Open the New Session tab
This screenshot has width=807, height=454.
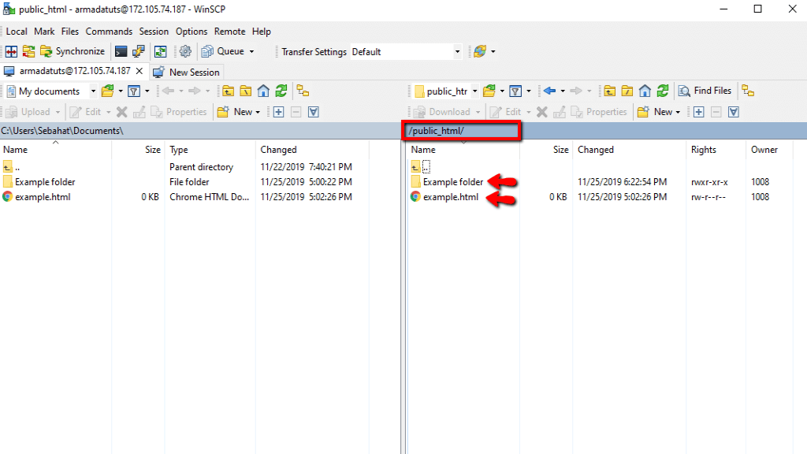coord(186,72)
